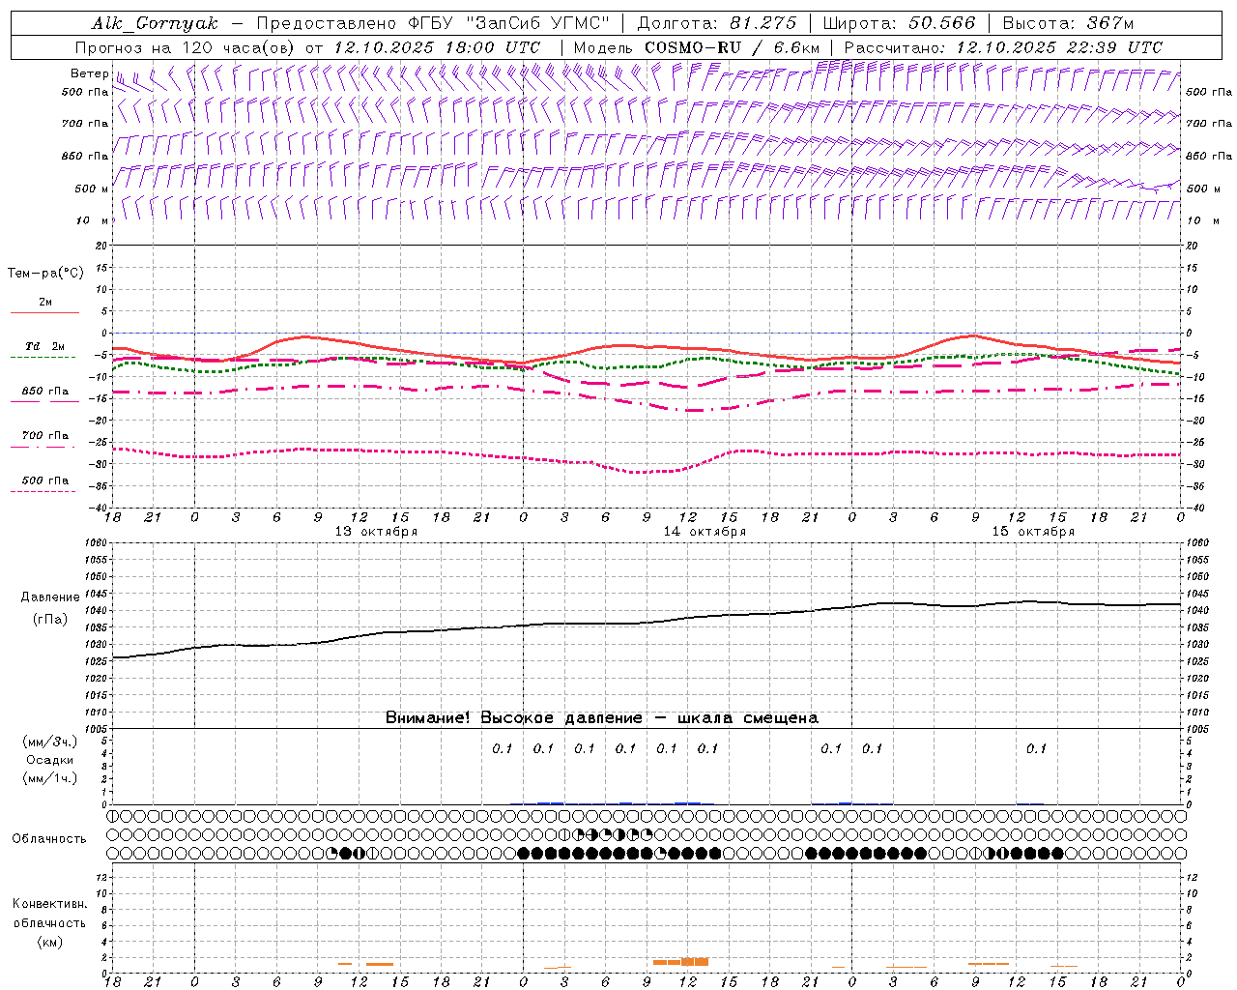Click the Облачность cloud cover label
Image resolution: width=1237 pixels, height=990 pixels.
49,838
